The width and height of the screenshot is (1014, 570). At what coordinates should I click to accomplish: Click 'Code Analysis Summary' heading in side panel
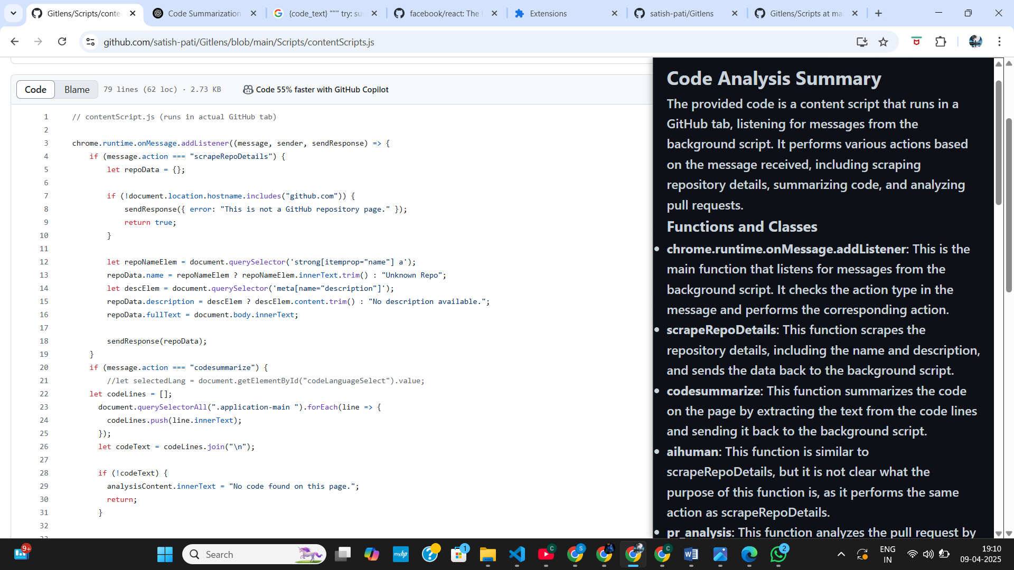click(x=774, y=78)
